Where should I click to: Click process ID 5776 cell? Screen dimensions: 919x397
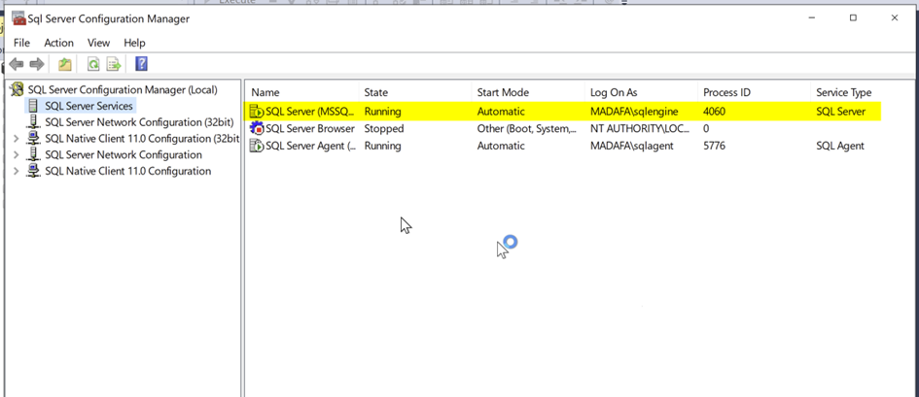pyautogui.click(x=714, y=147)
